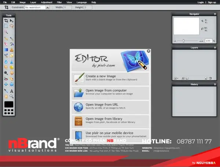
Task: Select the Burn tool
Action: pos(12,73)
